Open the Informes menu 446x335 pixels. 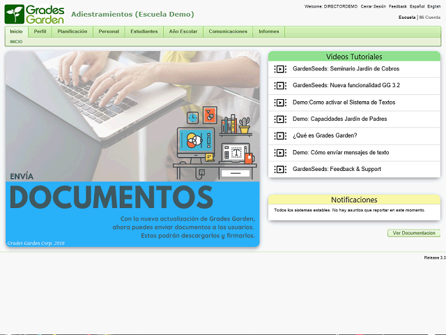click(x=269, y=31)
